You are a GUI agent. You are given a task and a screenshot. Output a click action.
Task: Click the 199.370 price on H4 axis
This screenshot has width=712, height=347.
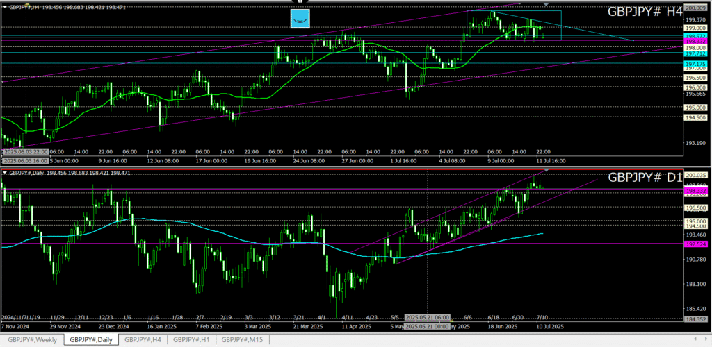695,19
